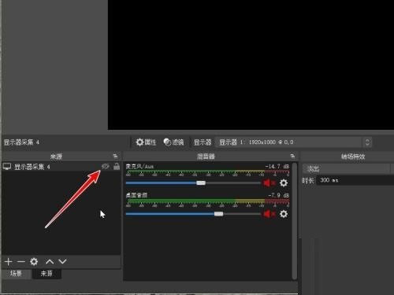Screen dimensions: 394x295
Task: Click the -14.7 dB level reading
Action: pos(277,167)
